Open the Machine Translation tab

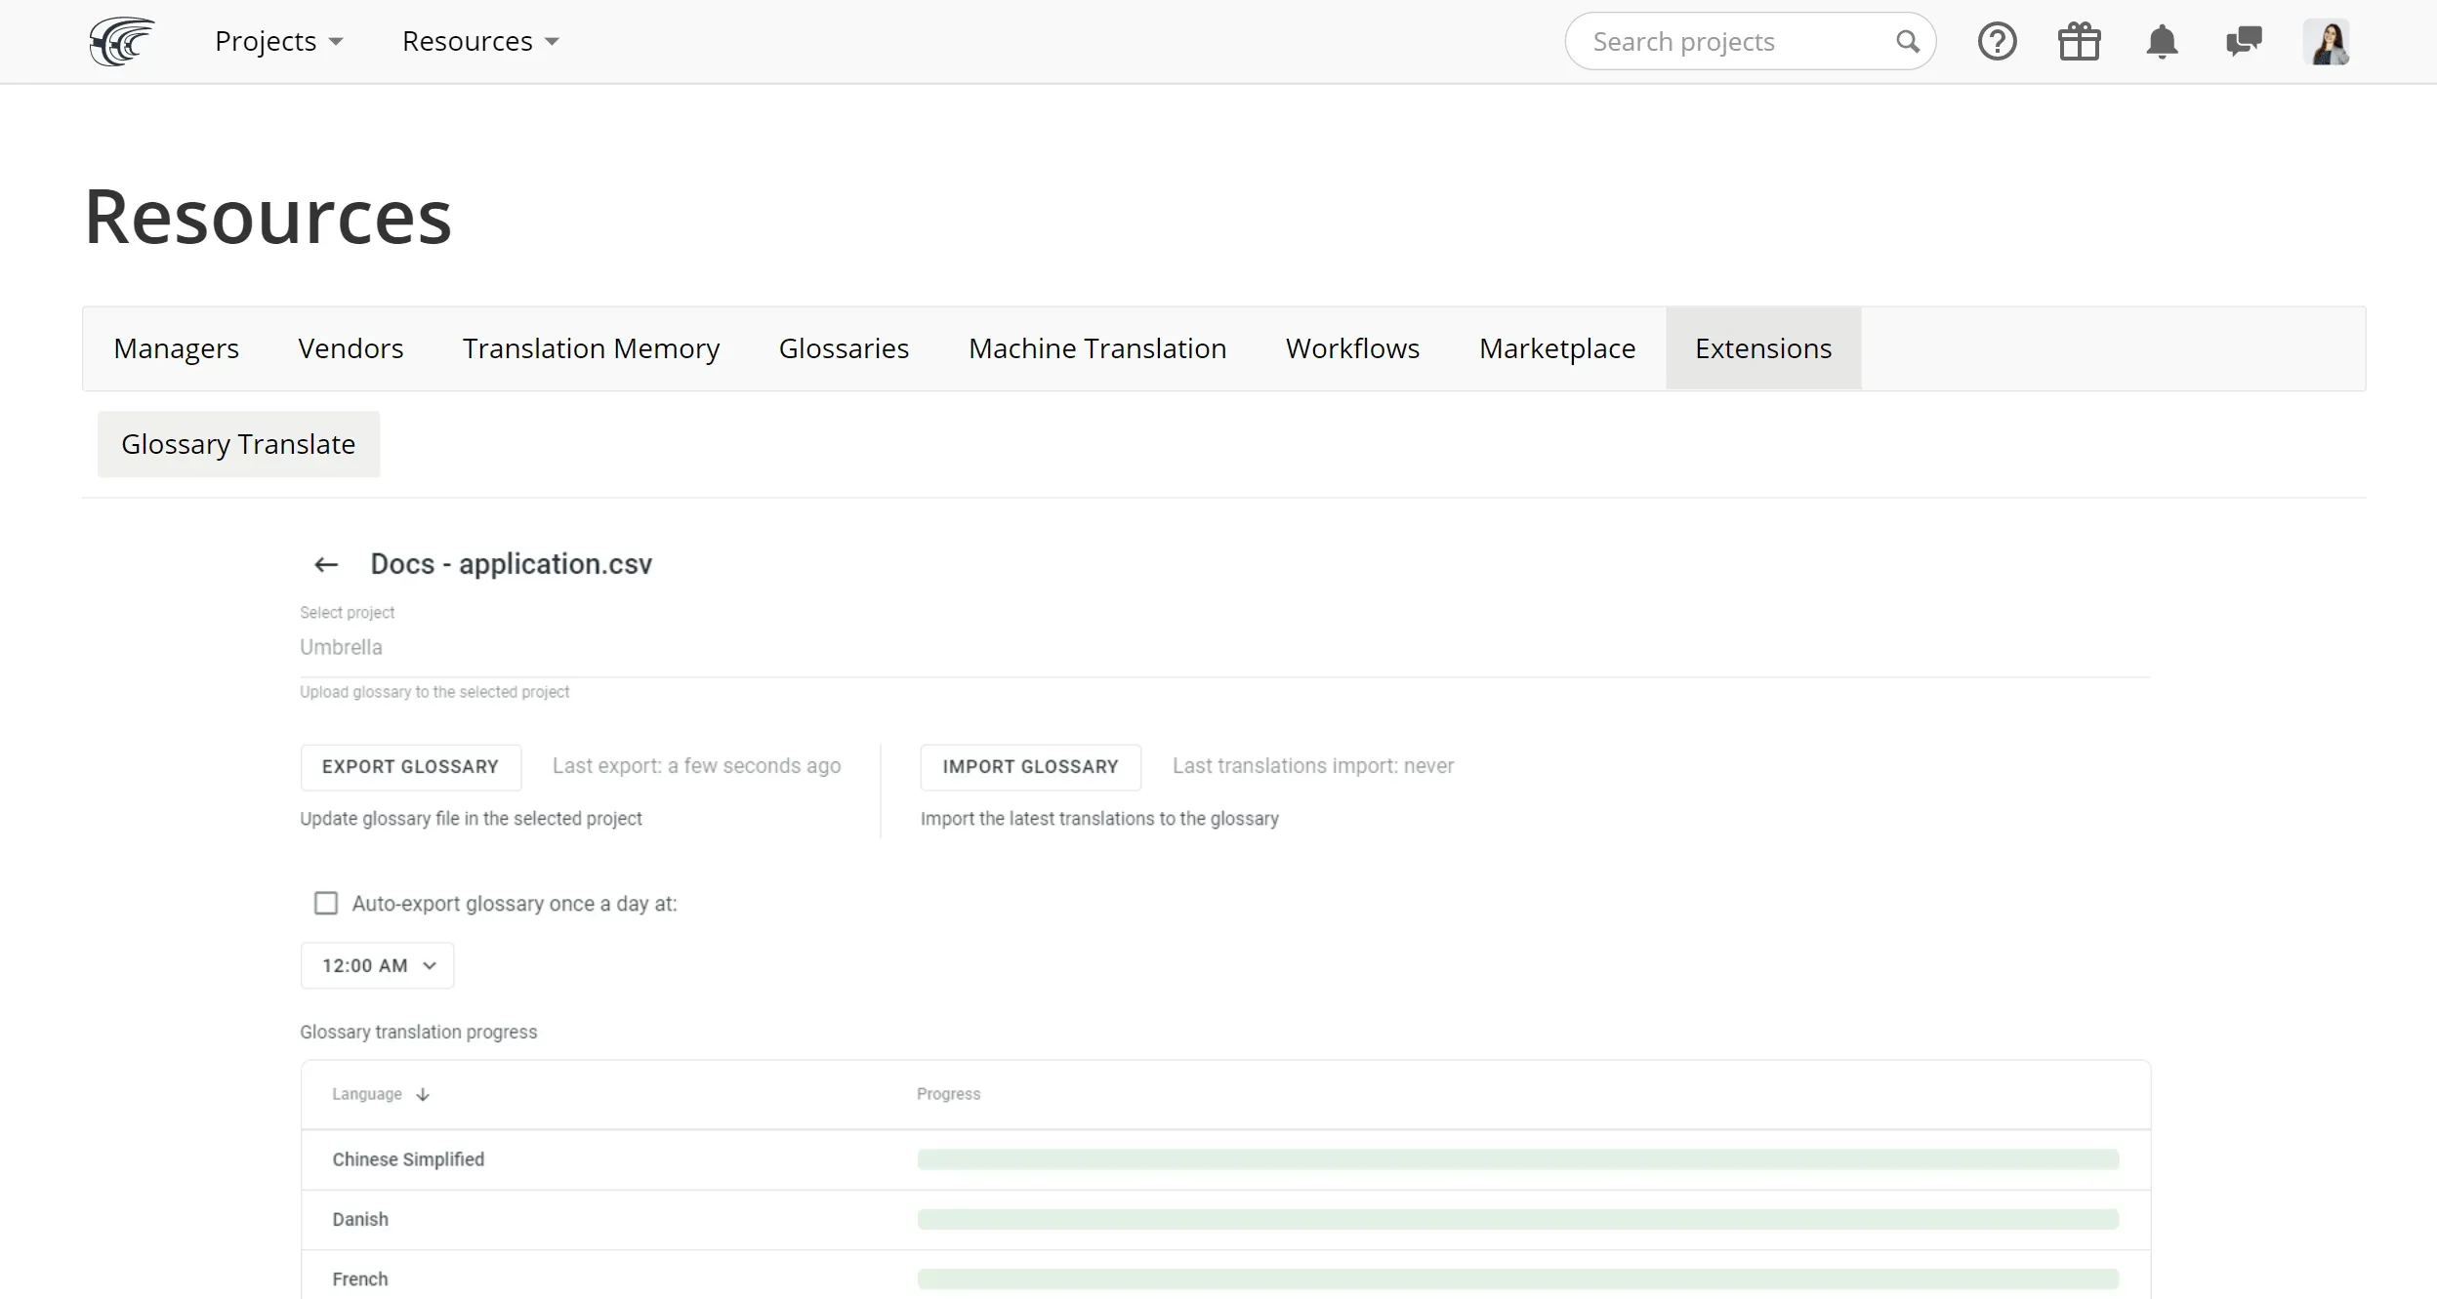(x=1096, y=348)
